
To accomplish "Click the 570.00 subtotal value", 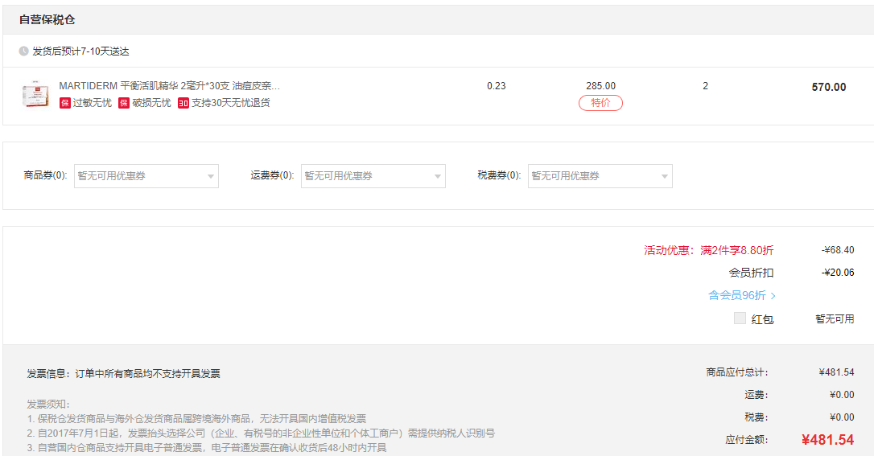I will (x=828, y=87).
